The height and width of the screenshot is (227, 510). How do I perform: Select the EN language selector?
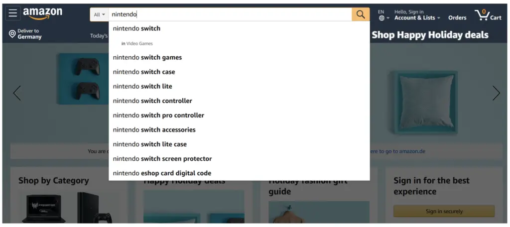[x=381, y=11]
